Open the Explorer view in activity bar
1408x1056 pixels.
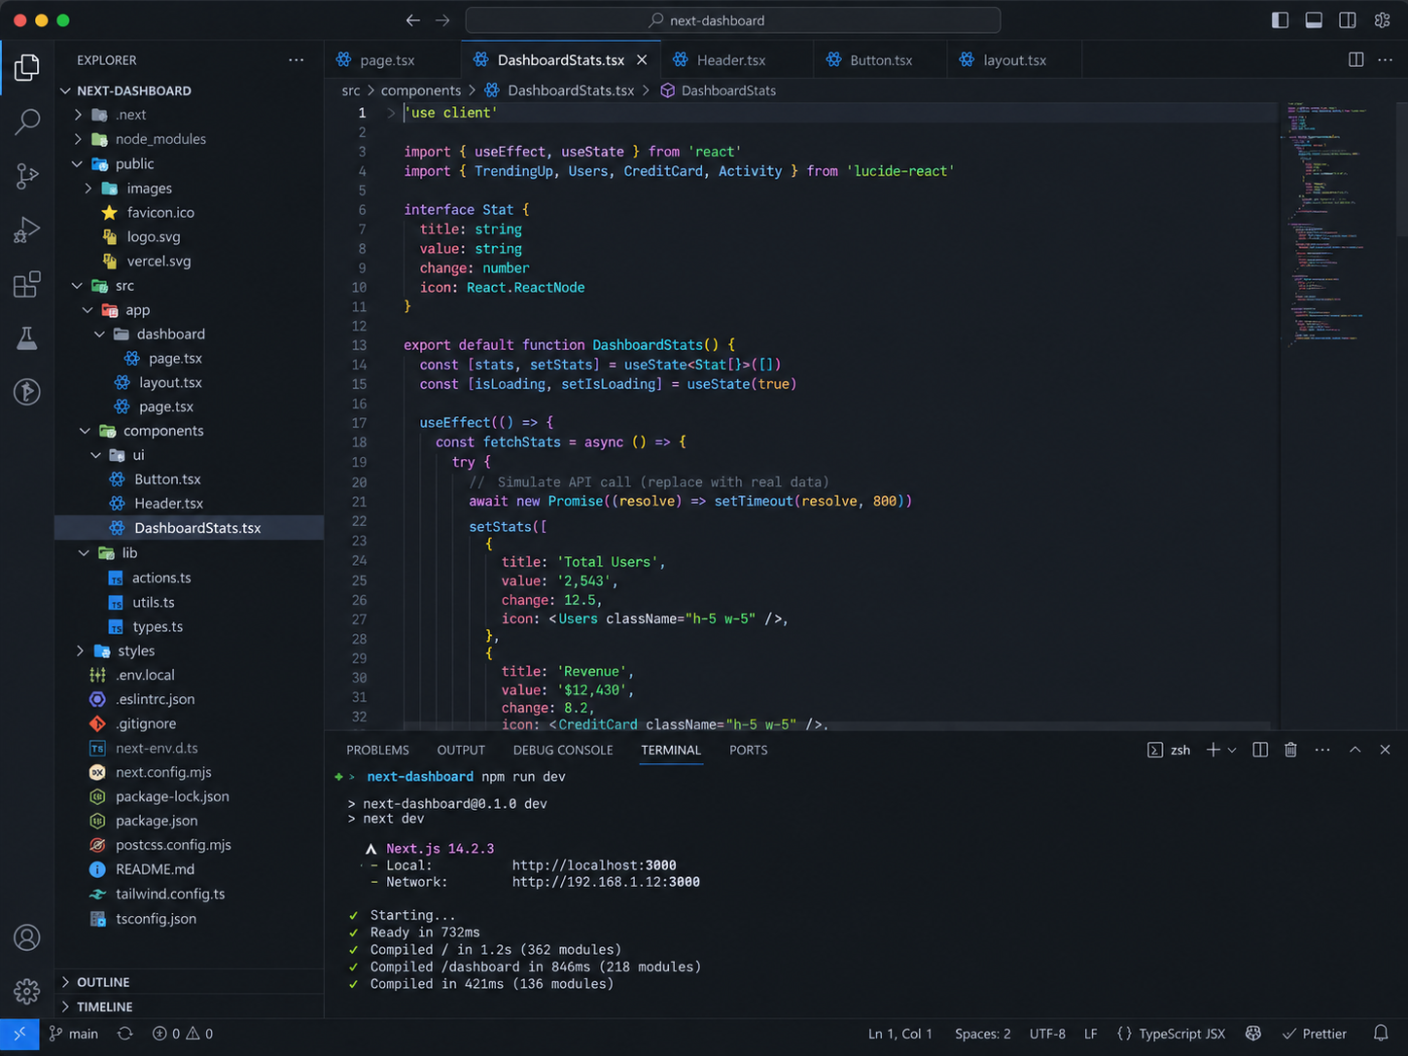point(27,67)
